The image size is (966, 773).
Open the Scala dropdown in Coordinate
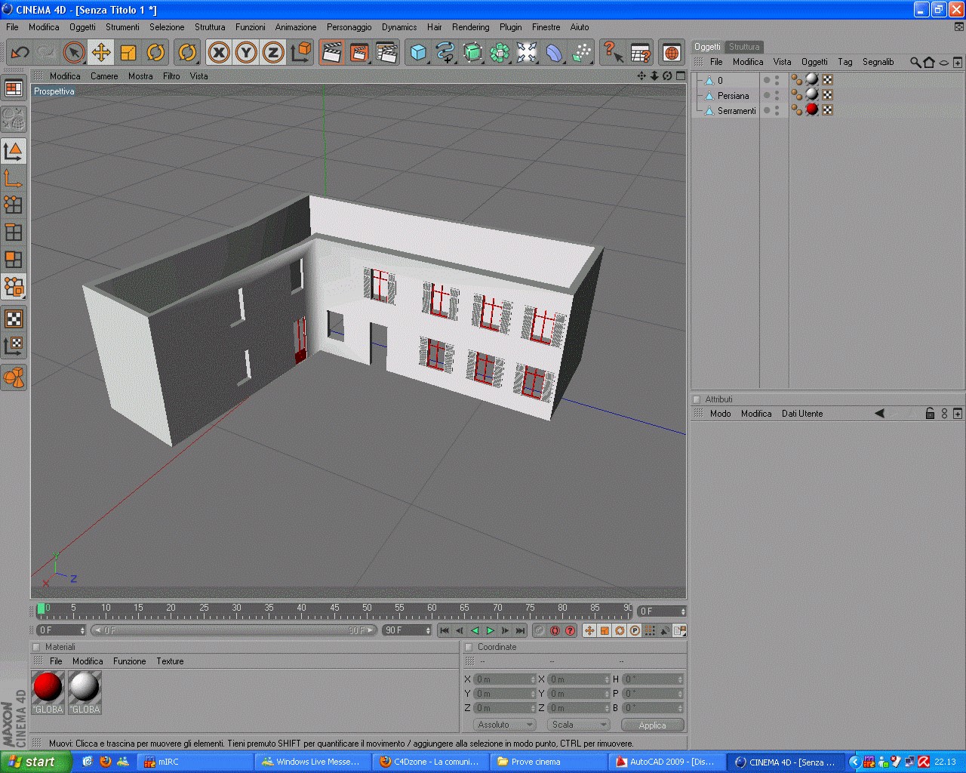pos(578,725)
